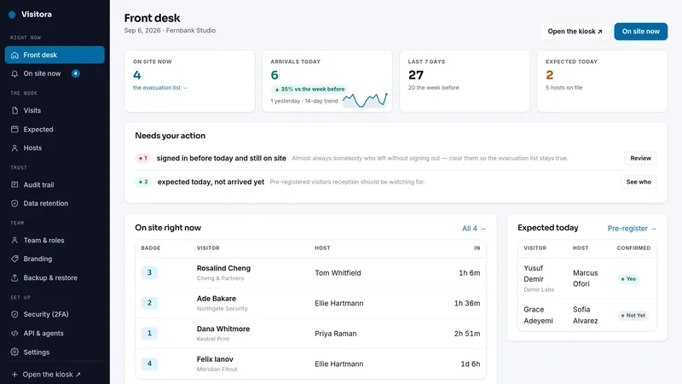Image resolution: width=682 pixels, height=384 pixels.
Task: Click the 1d 6h duration for Felix Ianov
Action: coord(471,364)
